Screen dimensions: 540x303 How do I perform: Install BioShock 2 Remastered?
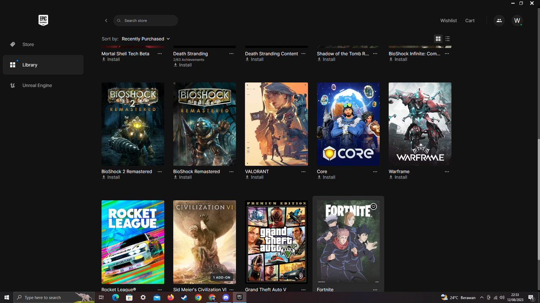tap(111, 177)
